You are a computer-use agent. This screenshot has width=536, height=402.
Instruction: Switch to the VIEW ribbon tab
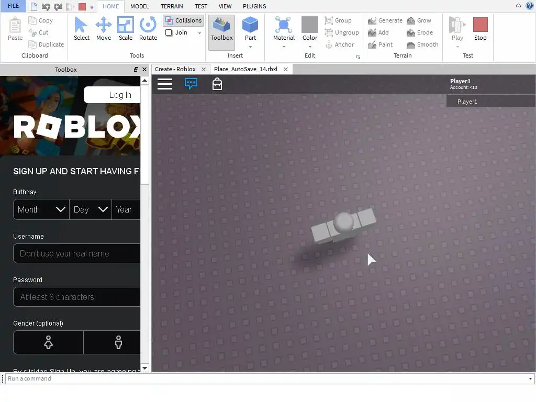tap(225, 6)
